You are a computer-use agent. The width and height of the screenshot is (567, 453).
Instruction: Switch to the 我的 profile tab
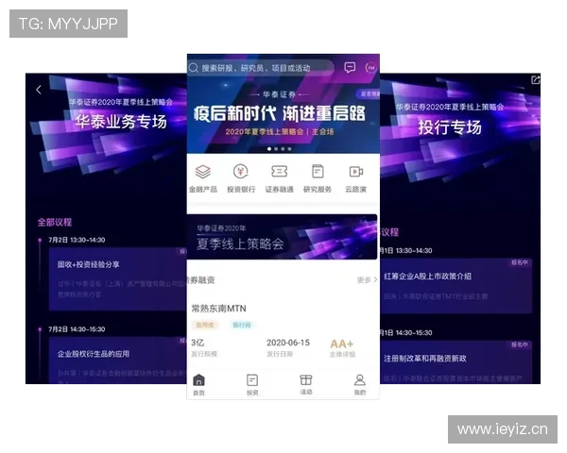tap(359, 385)
